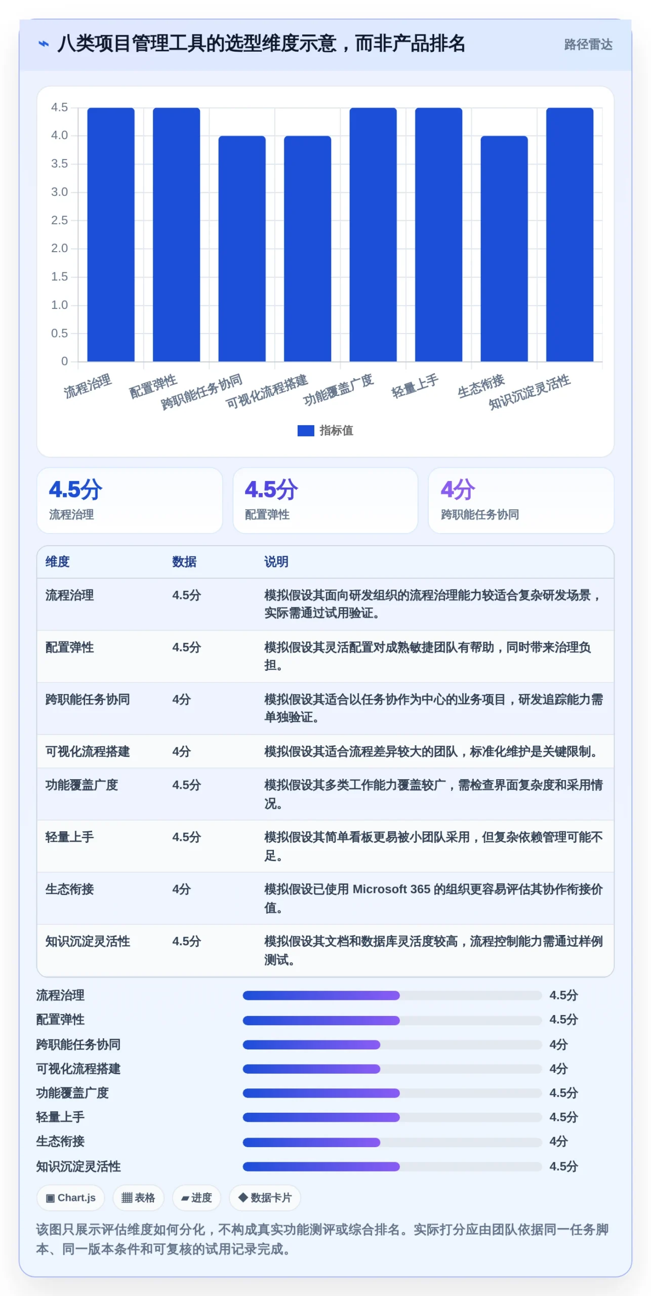Screen dimensions: 651x1296
Task: Select 可视化流程搭建 cell in the table
Action: coord(88,751)
